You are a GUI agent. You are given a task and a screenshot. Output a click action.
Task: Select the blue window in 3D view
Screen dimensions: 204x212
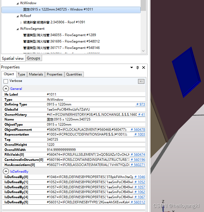click(x=186, y=72)
